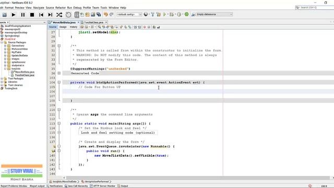
Task: Expand the Libraries node
Action: 2,82
